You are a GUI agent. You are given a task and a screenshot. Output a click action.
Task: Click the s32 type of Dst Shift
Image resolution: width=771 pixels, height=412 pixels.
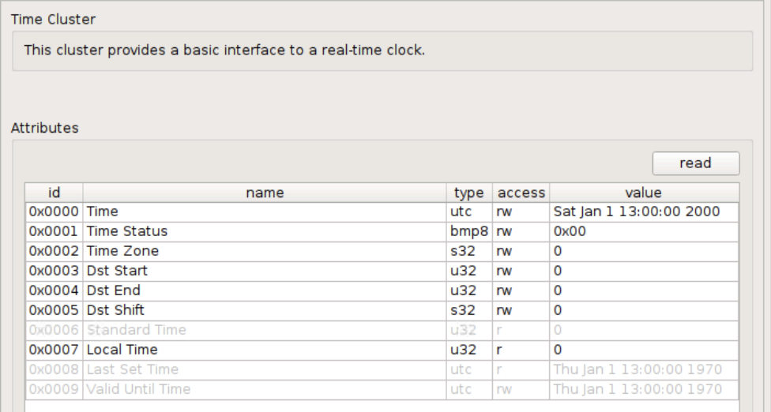(x=469, y=310)
